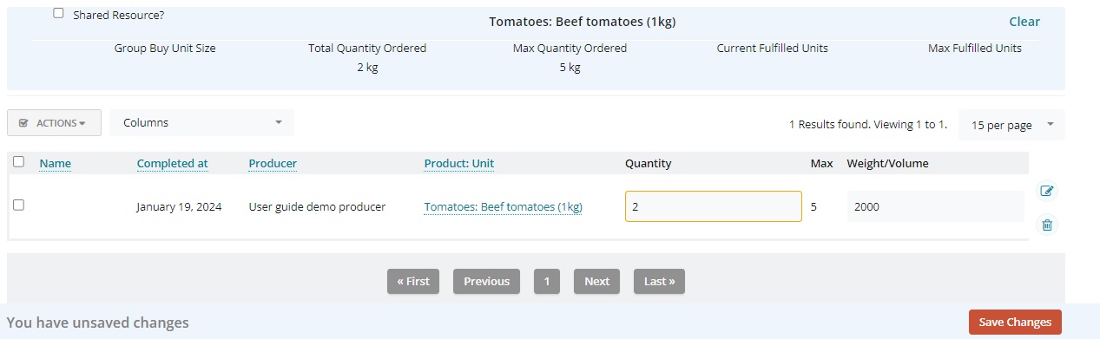1100x339 pixels.
Task: Click the checkmark icon on Actions button
Action: point(23,123)
